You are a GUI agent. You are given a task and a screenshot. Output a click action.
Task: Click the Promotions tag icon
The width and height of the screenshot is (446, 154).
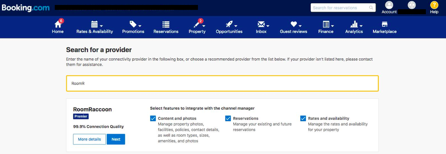click(x=133, y=24)
